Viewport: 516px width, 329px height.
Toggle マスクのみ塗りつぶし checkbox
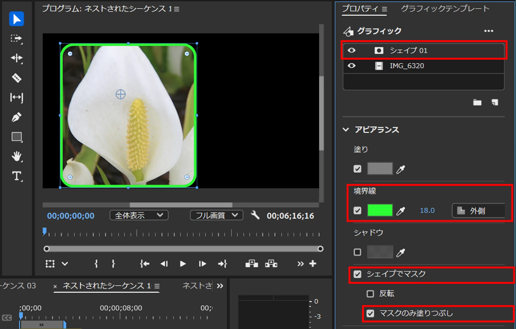(x=371, y=313)
